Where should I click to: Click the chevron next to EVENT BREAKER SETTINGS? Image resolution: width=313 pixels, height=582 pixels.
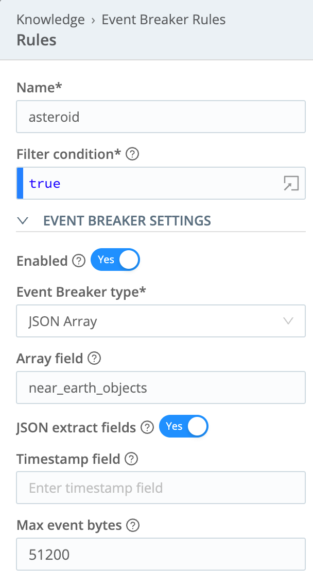pyautogui.click(x=23, y=220)
